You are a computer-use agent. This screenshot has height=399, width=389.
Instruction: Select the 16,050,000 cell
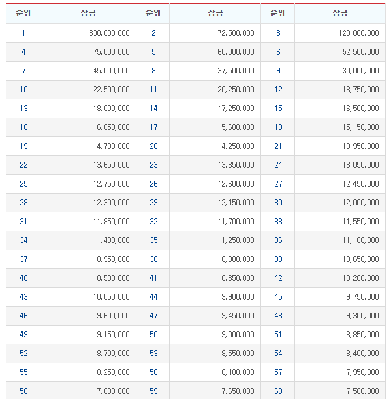(x=111, y=127)
